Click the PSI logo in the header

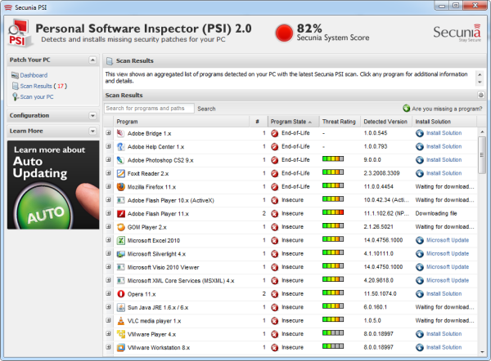(19, 33)
